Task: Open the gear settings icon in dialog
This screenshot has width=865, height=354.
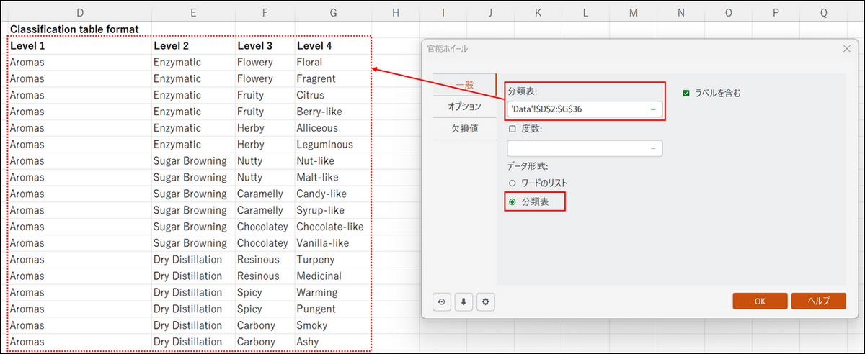Action: tap(485, 302)
